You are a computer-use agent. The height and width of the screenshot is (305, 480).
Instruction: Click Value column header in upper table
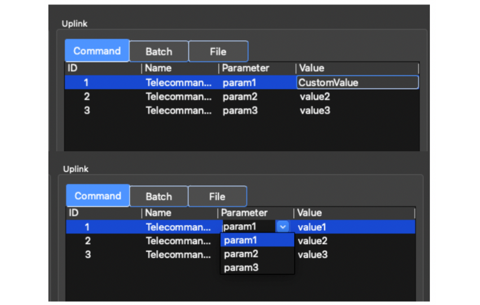(x=312, y=68)
